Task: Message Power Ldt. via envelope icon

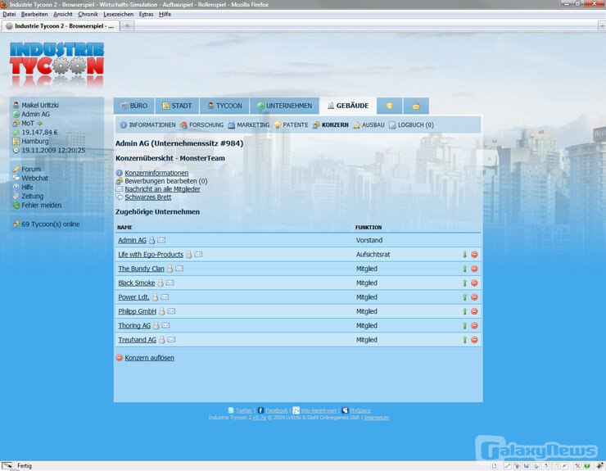Action: pyautogui.click(x=165, y=297)
